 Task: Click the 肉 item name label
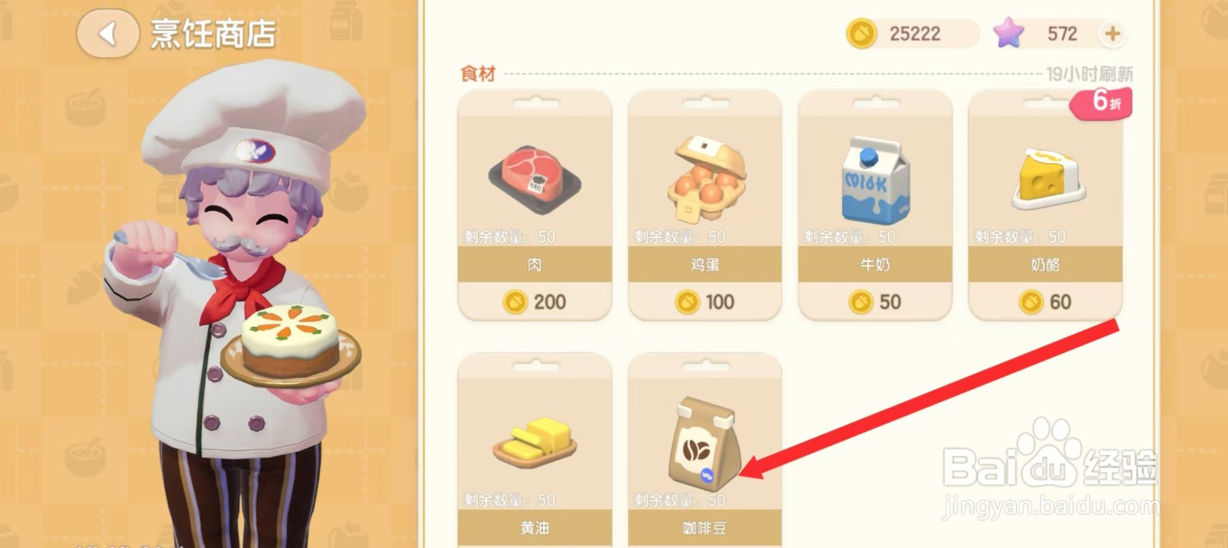tap(535, 265)
